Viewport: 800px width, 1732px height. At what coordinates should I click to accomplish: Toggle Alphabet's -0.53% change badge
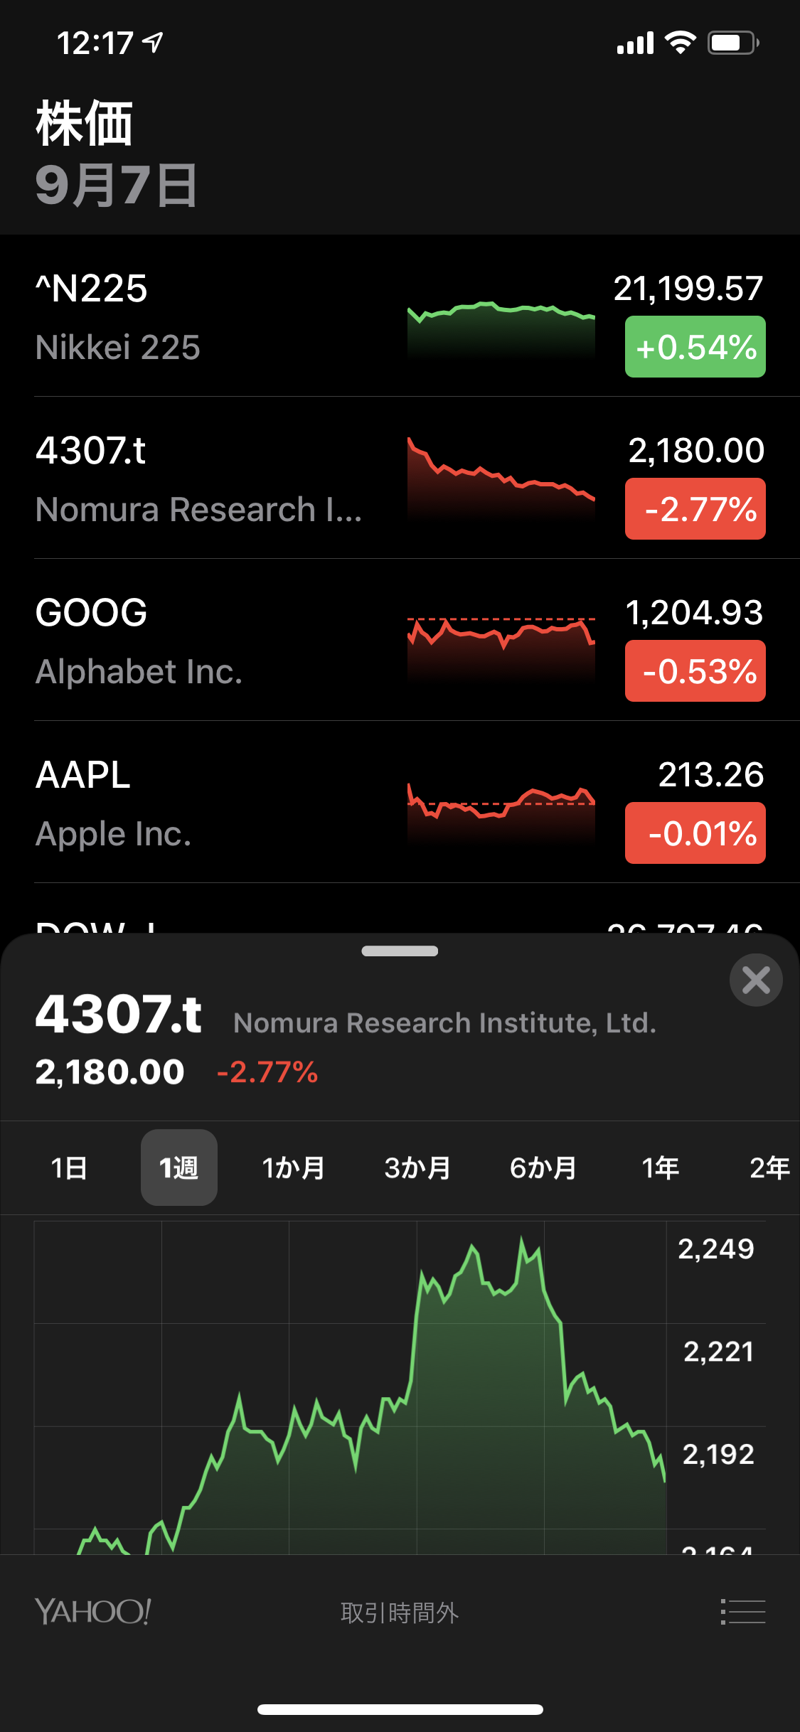point(695,671)
